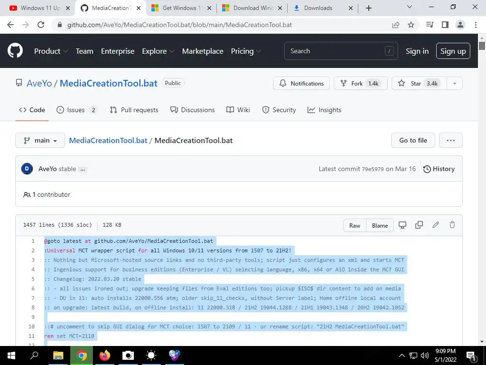
Task: Expand Pricing dropdown menu
Action: click(246, 51)
